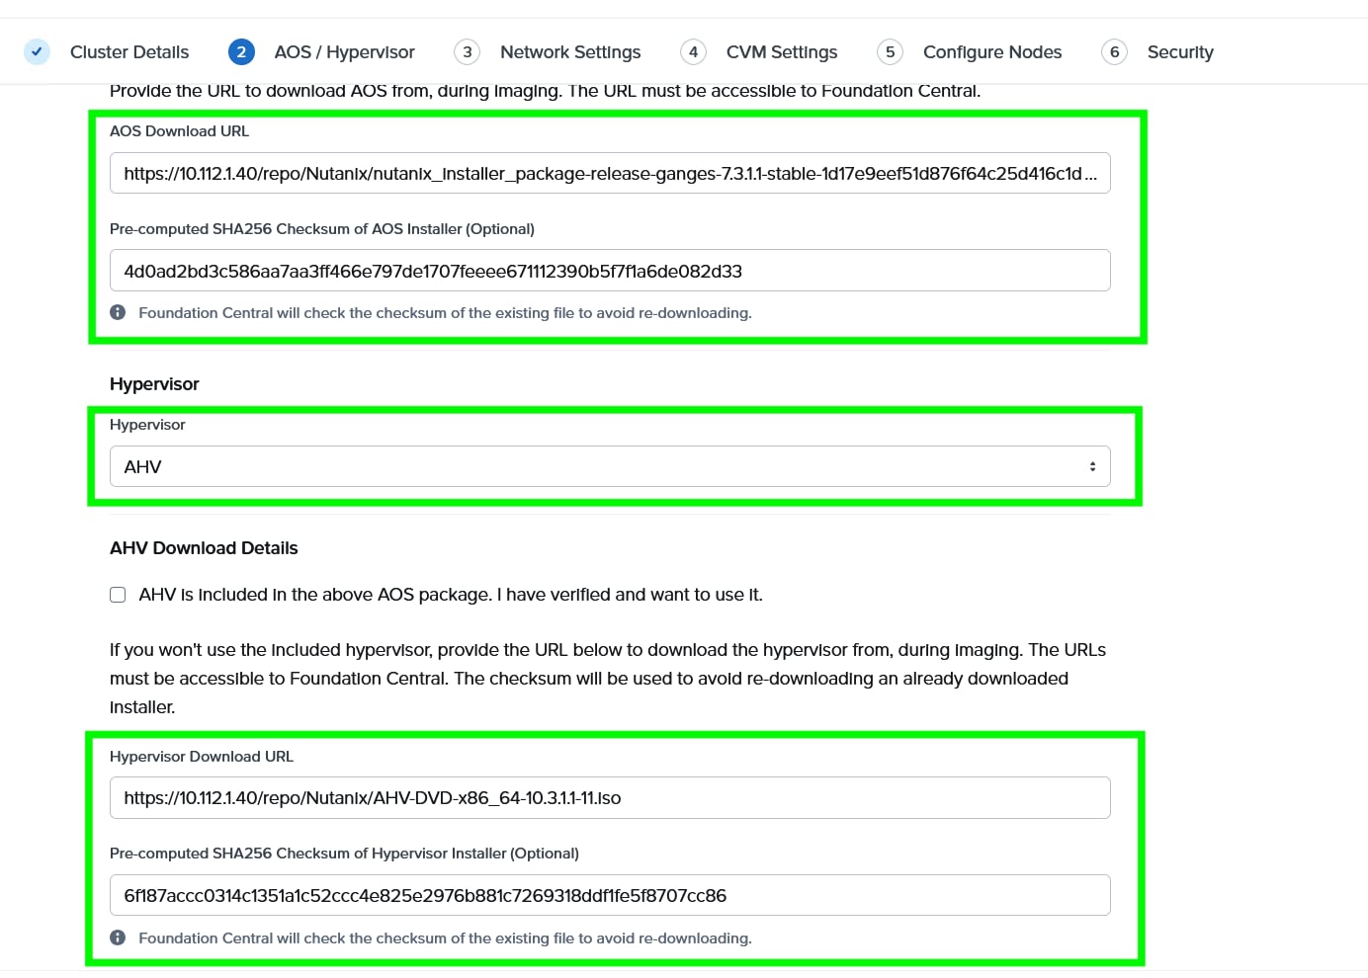Click the Hypervisor Download URL label
The height and width of the screenshot is (978, 1368).
[x=202, y=757]
